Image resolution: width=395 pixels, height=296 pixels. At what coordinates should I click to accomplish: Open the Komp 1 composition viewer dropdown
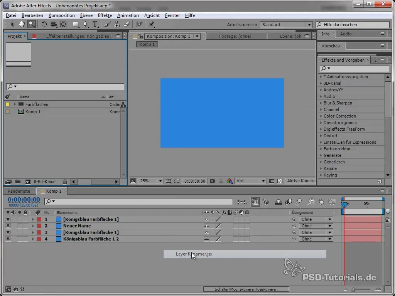[197, 36]
